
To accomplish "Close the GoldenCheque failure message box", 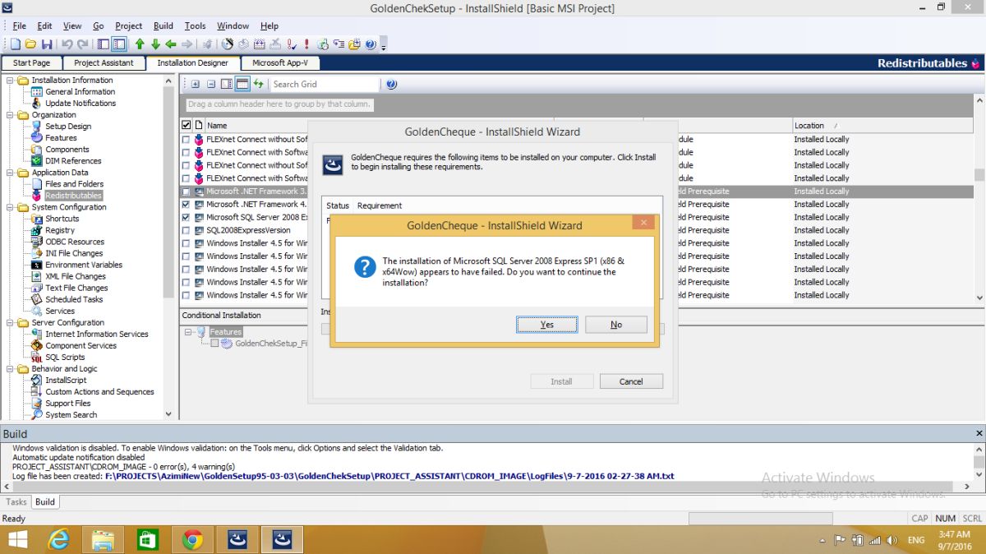I will (643, 223).
